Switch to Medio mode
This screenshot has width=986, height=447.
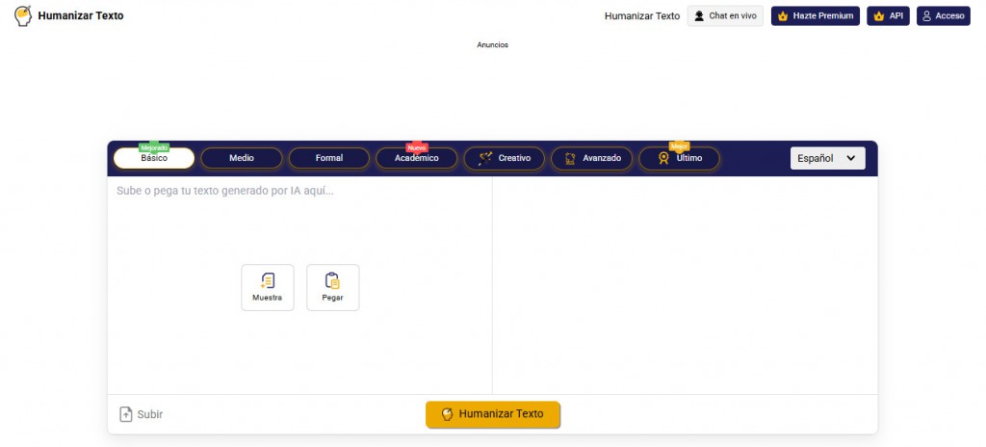[x=242, y=158]
